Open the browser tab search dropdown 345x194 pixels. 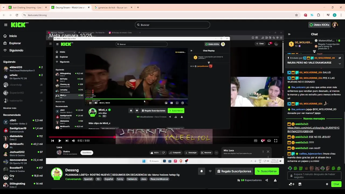click(x=3, y=7)
